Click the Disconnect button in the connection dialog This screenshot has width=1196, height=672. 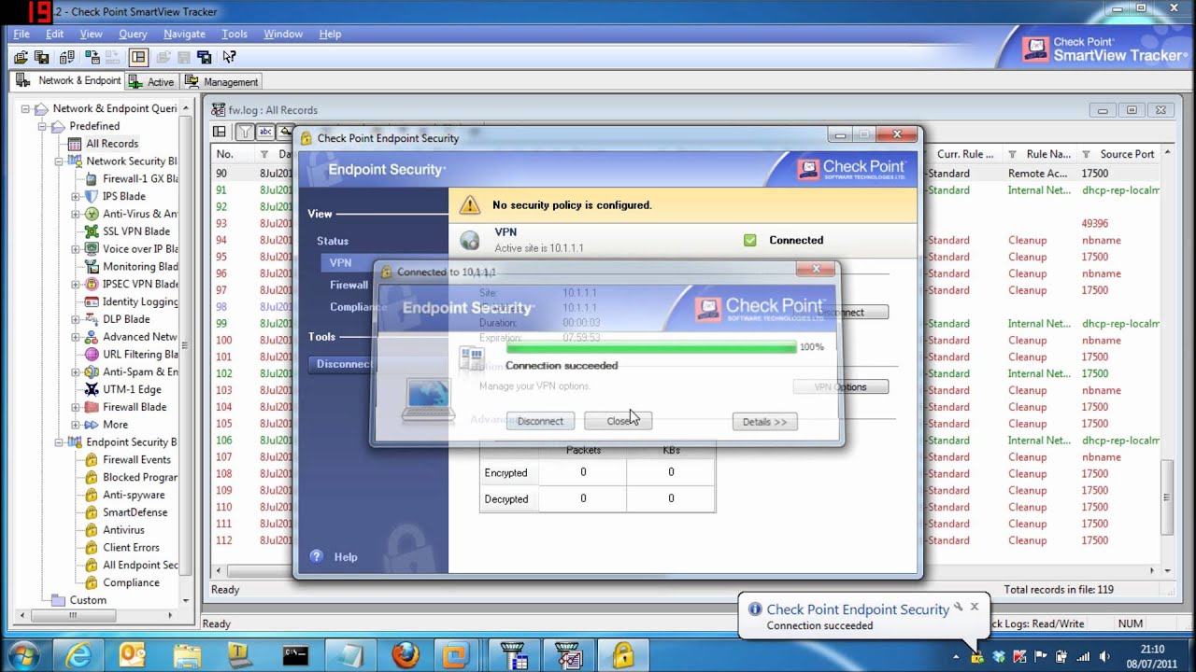(x=540, y=421)
